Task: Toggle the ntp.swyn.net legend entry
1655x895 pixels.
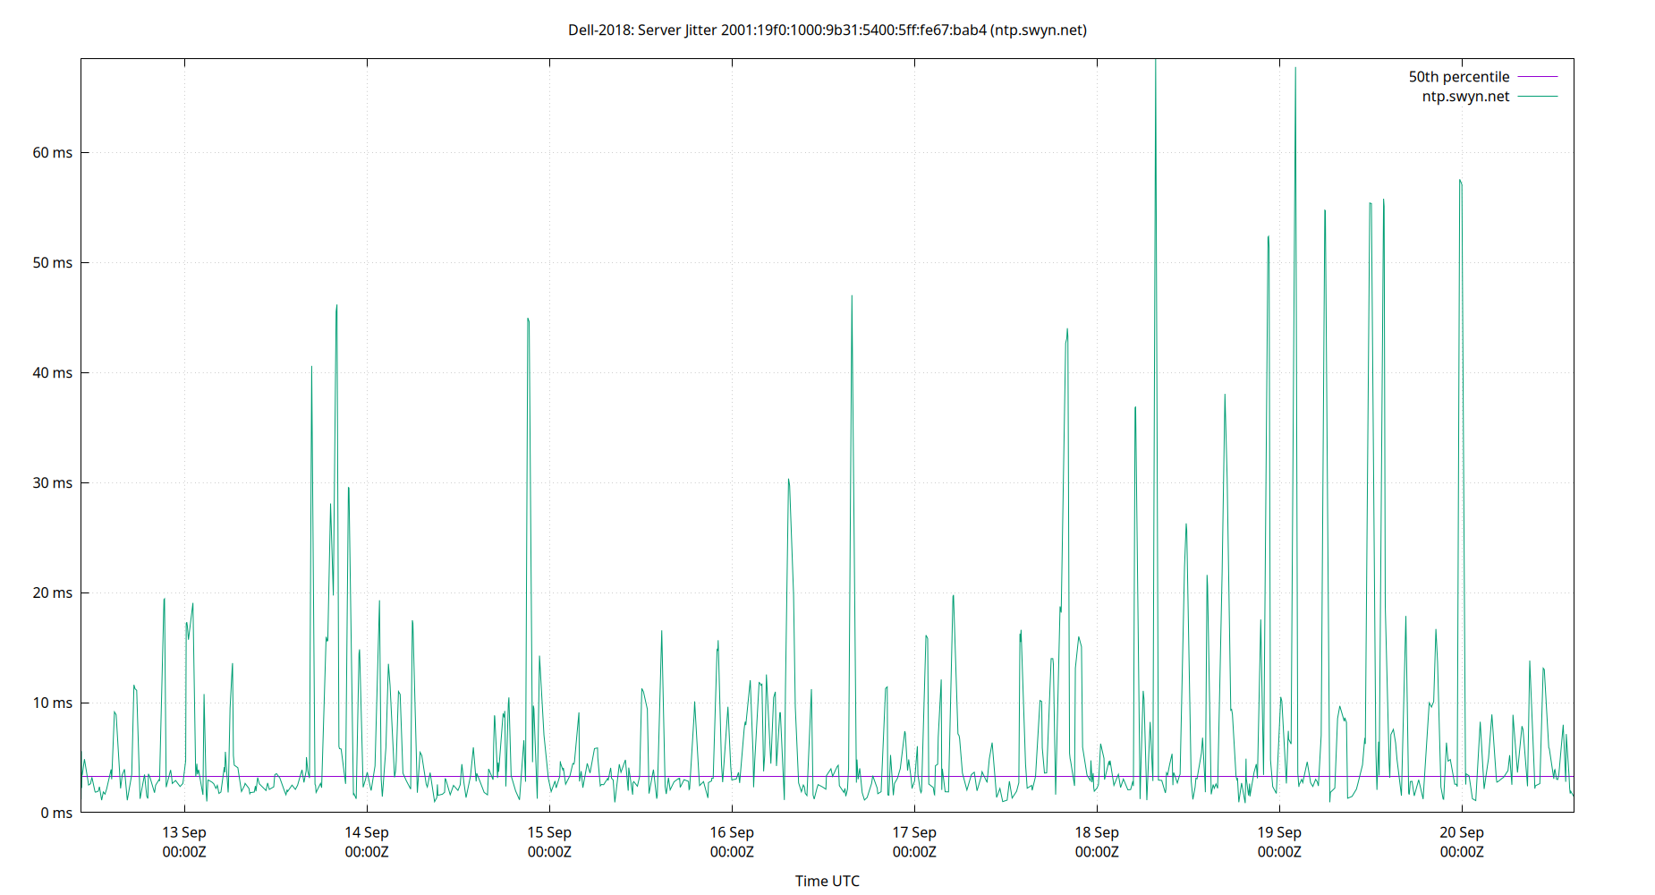Action: click(1465, 96)
